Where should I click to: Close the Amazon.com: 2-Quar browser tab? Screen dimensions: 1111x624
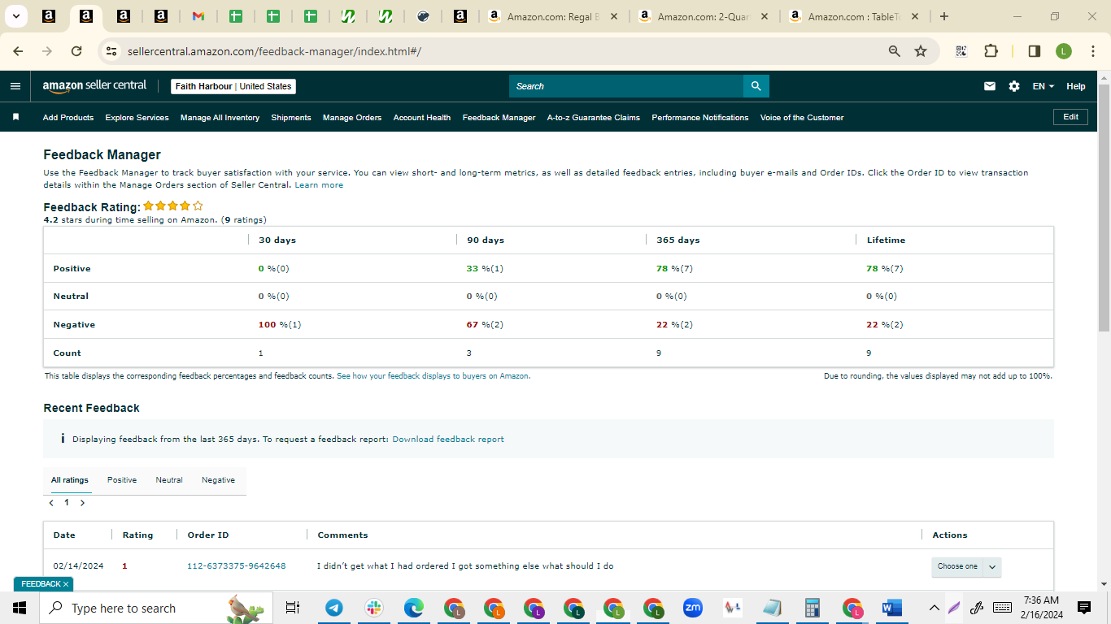point(764,16)
